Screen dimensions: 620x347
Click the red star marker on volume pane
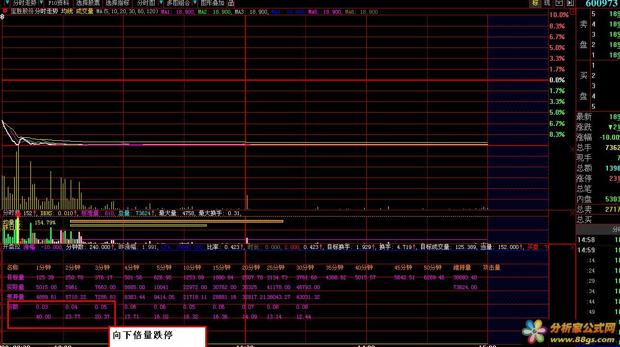pyautogui.click(x=18, y=214)
